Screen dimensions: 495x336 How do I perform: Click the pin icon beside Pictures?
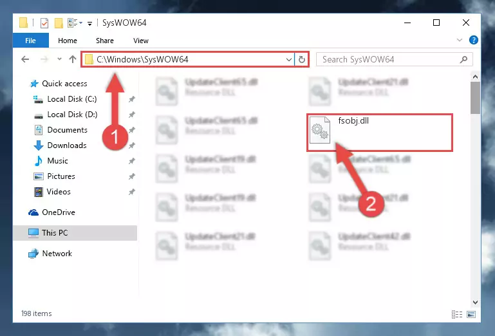pos(132,176)
